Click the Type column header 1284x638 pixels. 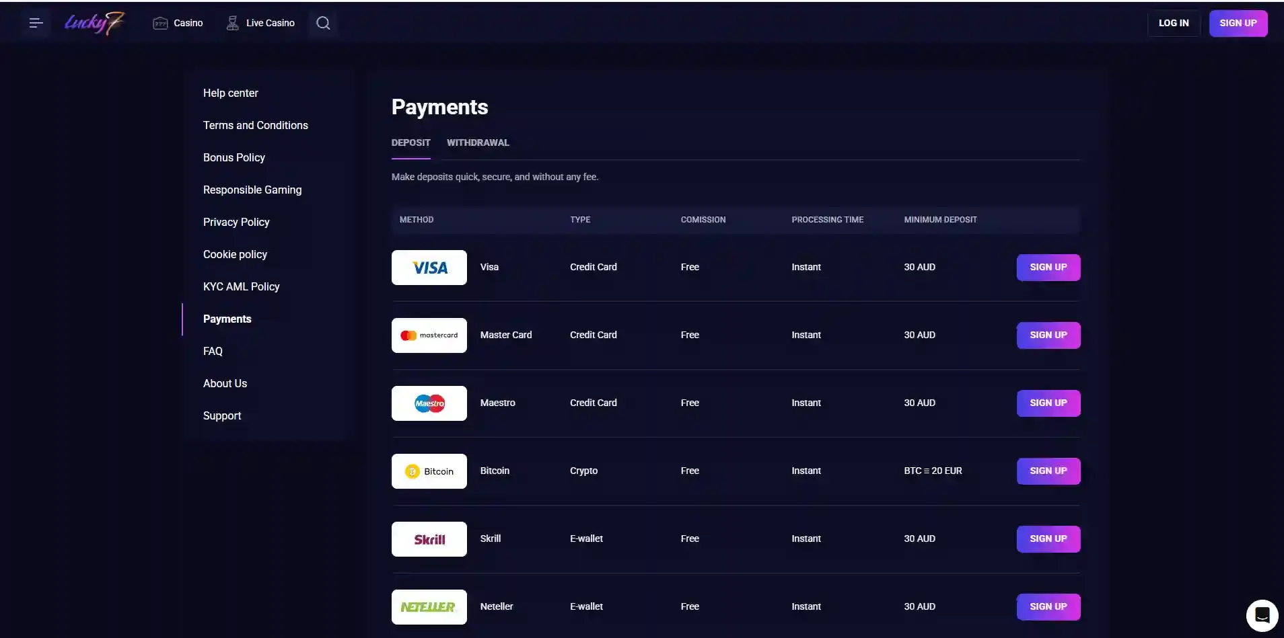580,220
